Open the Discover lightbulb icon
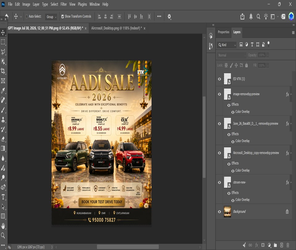The width and height of the screenshot is (296, 250). coord(266,17)
